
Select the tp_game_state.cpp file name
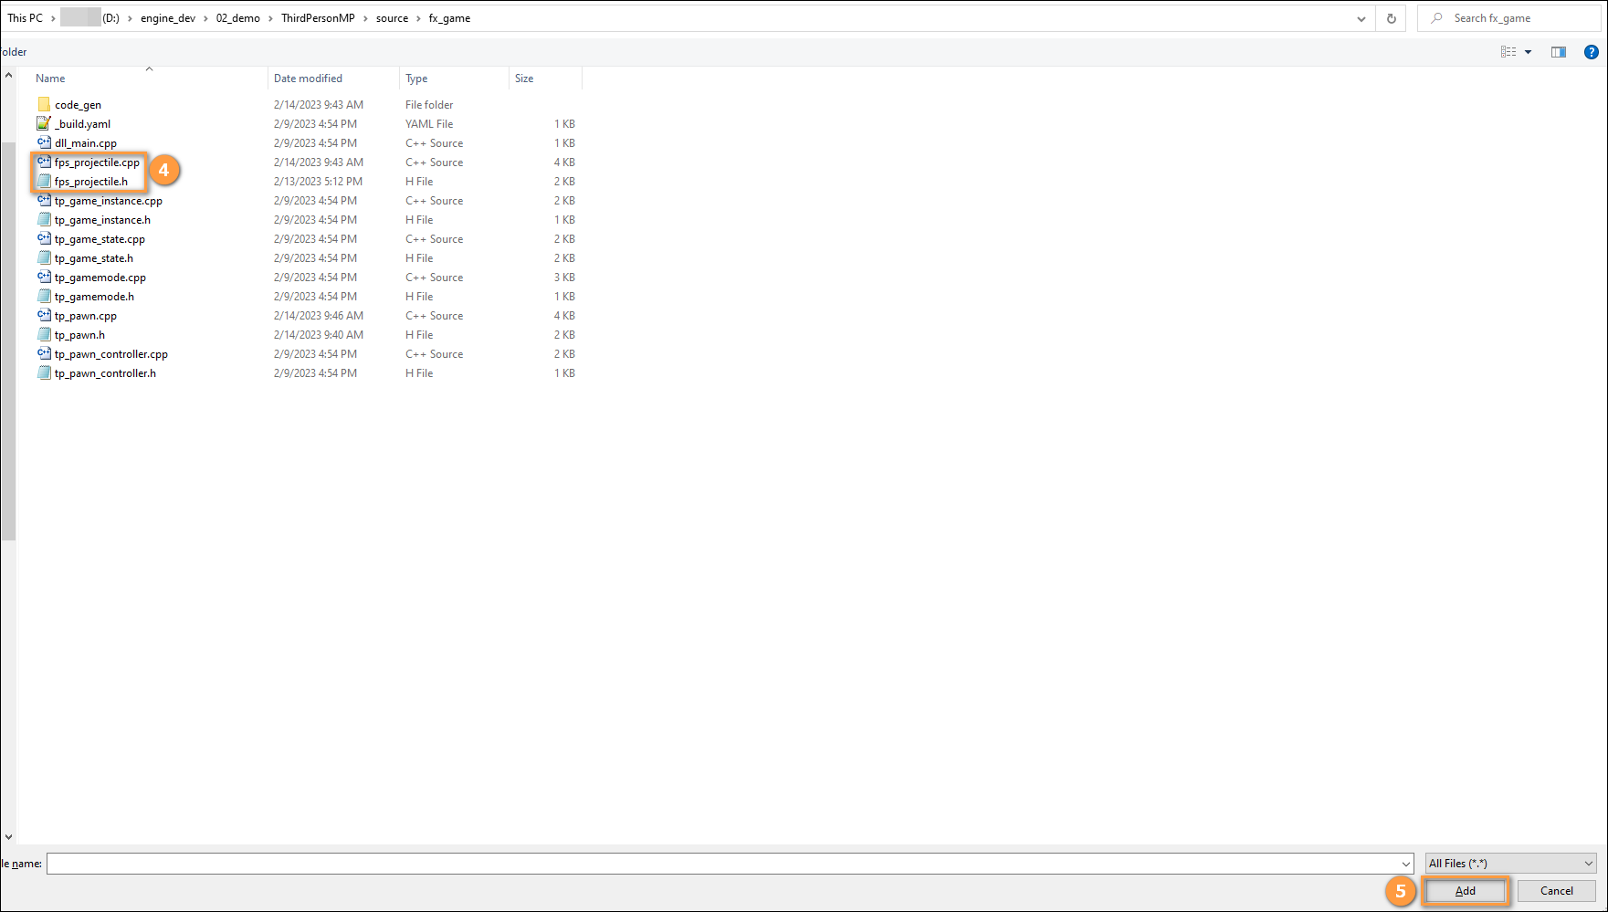100,239
